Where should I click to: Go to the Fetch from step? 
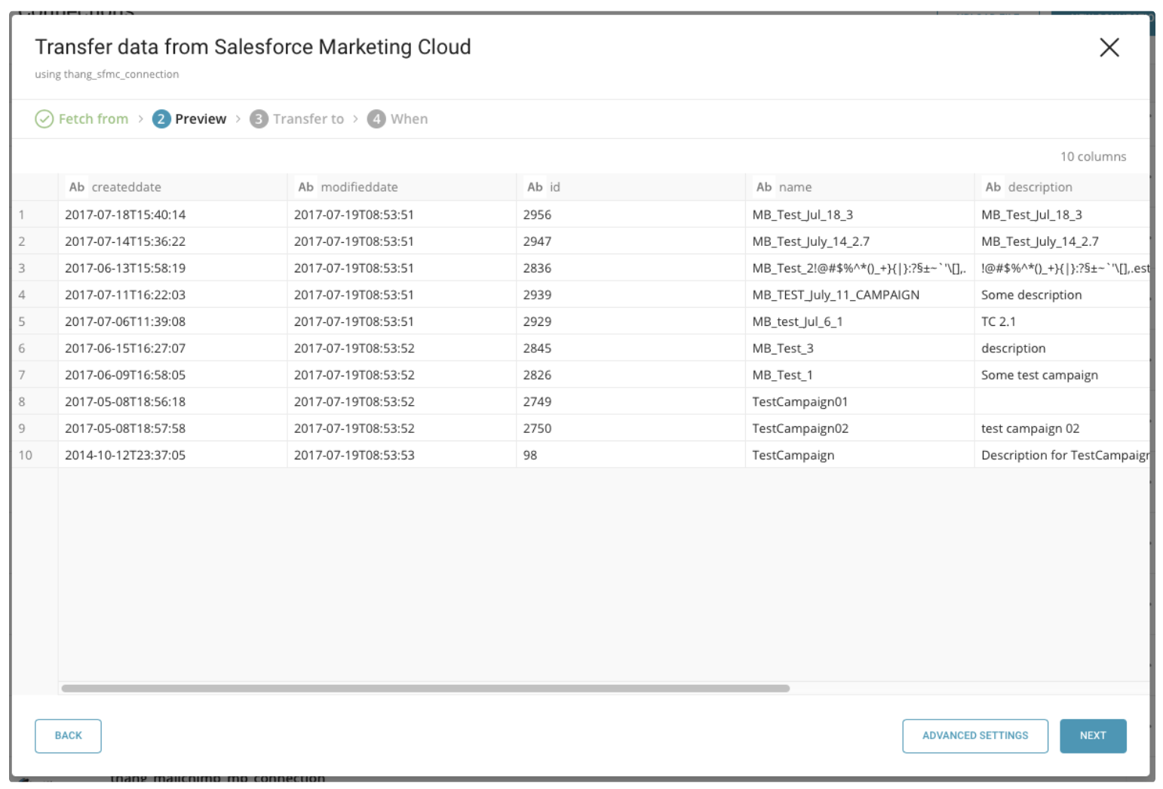(x=94, y=119)
